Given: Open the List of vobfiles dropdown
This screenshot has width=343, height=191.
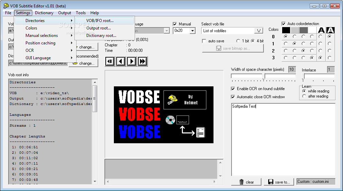Looking at the screenshot, I should tap(259, 31).
